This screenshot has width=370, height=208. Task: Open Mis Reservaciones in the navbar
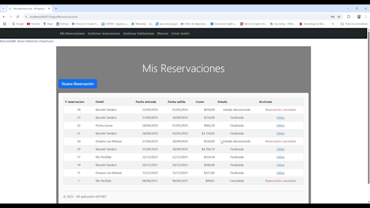[72, 34]
